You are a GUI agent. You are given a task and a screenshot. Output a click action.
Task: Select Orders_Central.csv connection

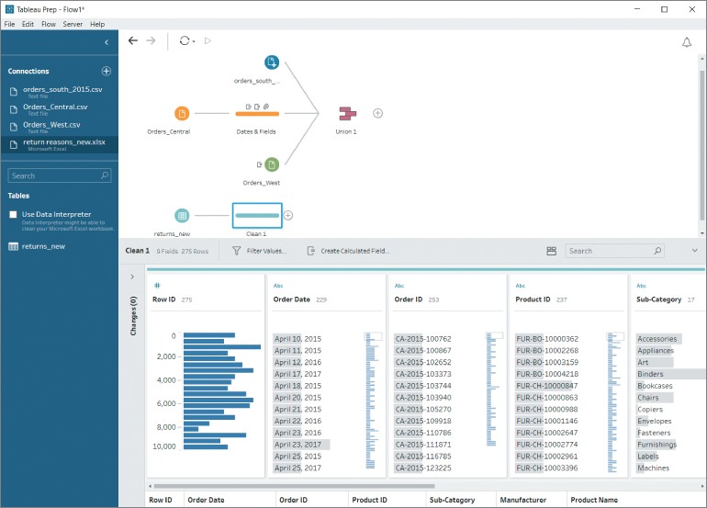60,109
